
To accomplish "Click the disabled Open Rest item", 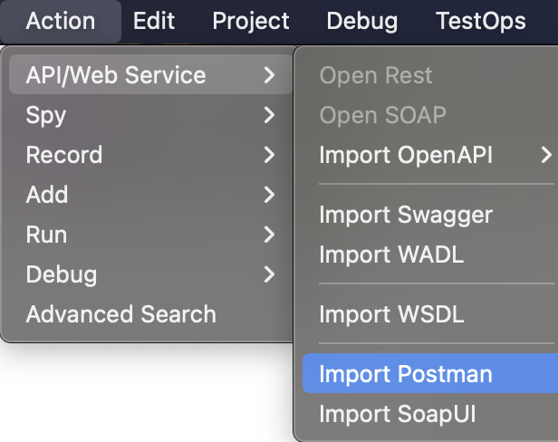I will click(376, 75).
